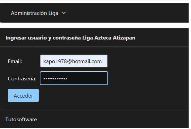Screen dimensions: 191x129
Task: Submit the login form with Acceder
Action: [23, 96]
